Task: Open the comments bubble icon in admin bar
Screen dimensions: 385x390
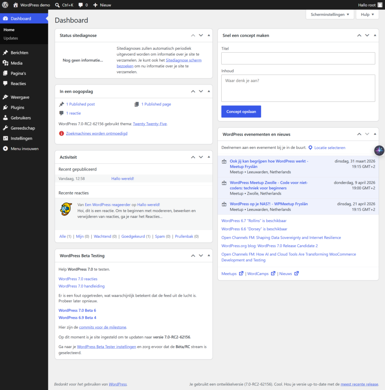Action: [x=81, y=5]
